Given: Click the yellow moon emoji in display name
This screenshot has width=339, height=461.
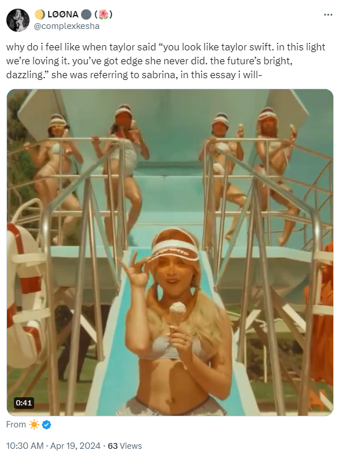Looking at the screenshot, I should [x=40, y=14].
